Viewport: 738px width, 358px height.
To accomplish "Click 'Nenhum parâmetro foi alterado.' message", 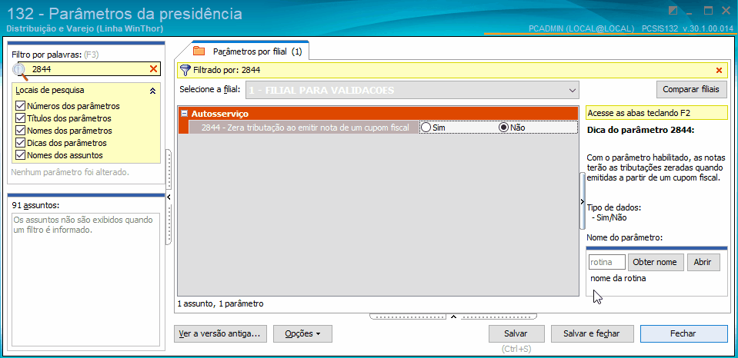I will (70, 172).
